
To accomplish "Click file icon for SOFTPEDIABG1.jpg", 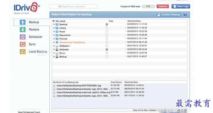I will 54,86.
